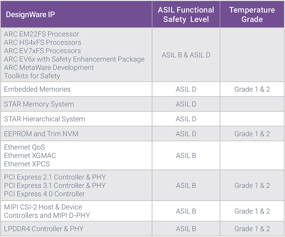The height and width of the screenshot is (237, 285).
Task: Click the Temperature Grade column header
Action: click(252, 14)
